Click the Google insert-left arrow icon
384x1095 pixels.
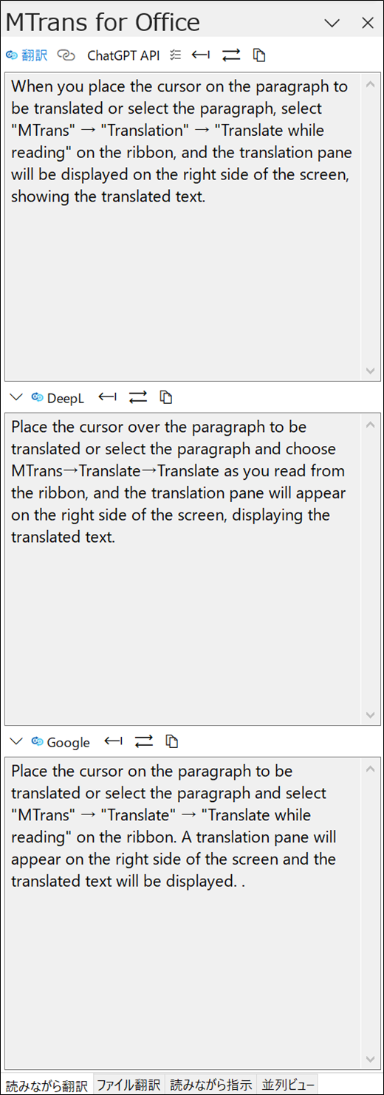[113, 741]
